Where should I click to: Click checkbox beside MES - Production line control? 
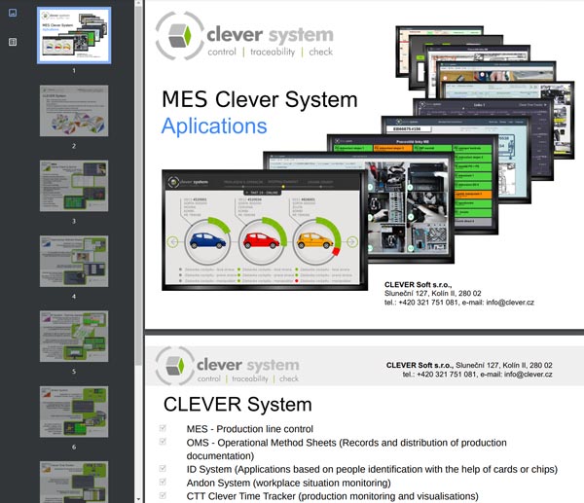pyautogui.click(x=163, y=428)
